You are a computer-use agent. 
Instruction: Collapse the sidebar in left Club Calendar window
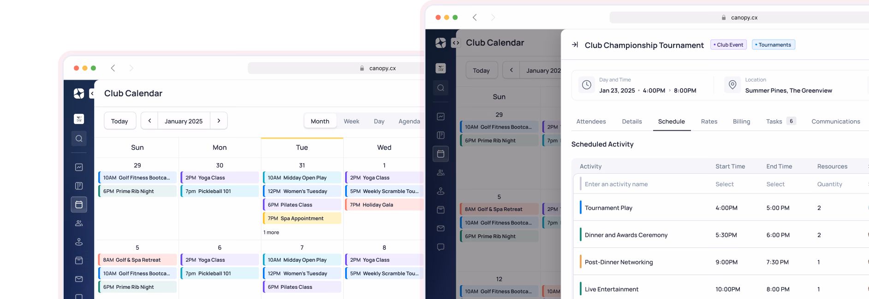(92, 94)
